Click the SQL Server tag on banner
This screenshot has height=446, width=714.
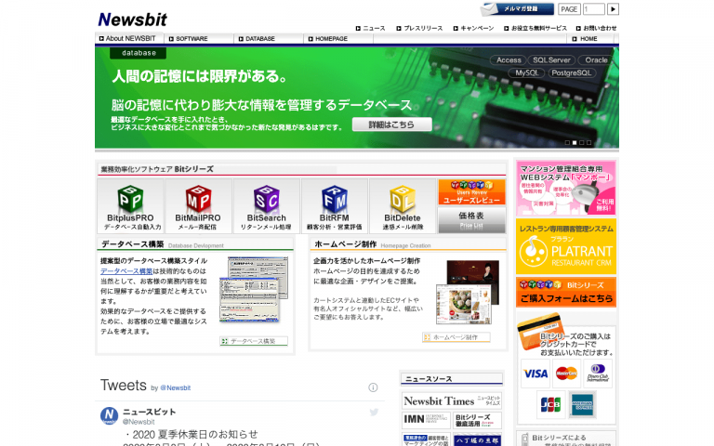(x=551, y=60)
